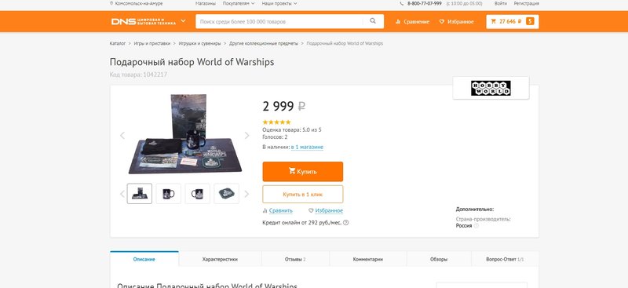Click the Hobby World brand logo

(x=491, y=88)
